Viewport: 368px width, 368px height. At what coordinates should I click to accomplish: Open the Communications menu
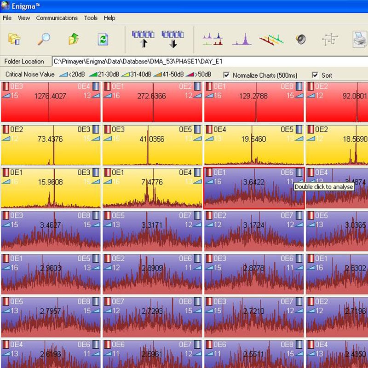pyautogui.click(x=57, y=18)
